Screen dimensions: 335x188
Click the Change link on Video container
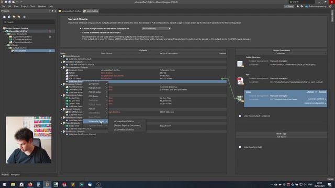click(x=310, y=92)
